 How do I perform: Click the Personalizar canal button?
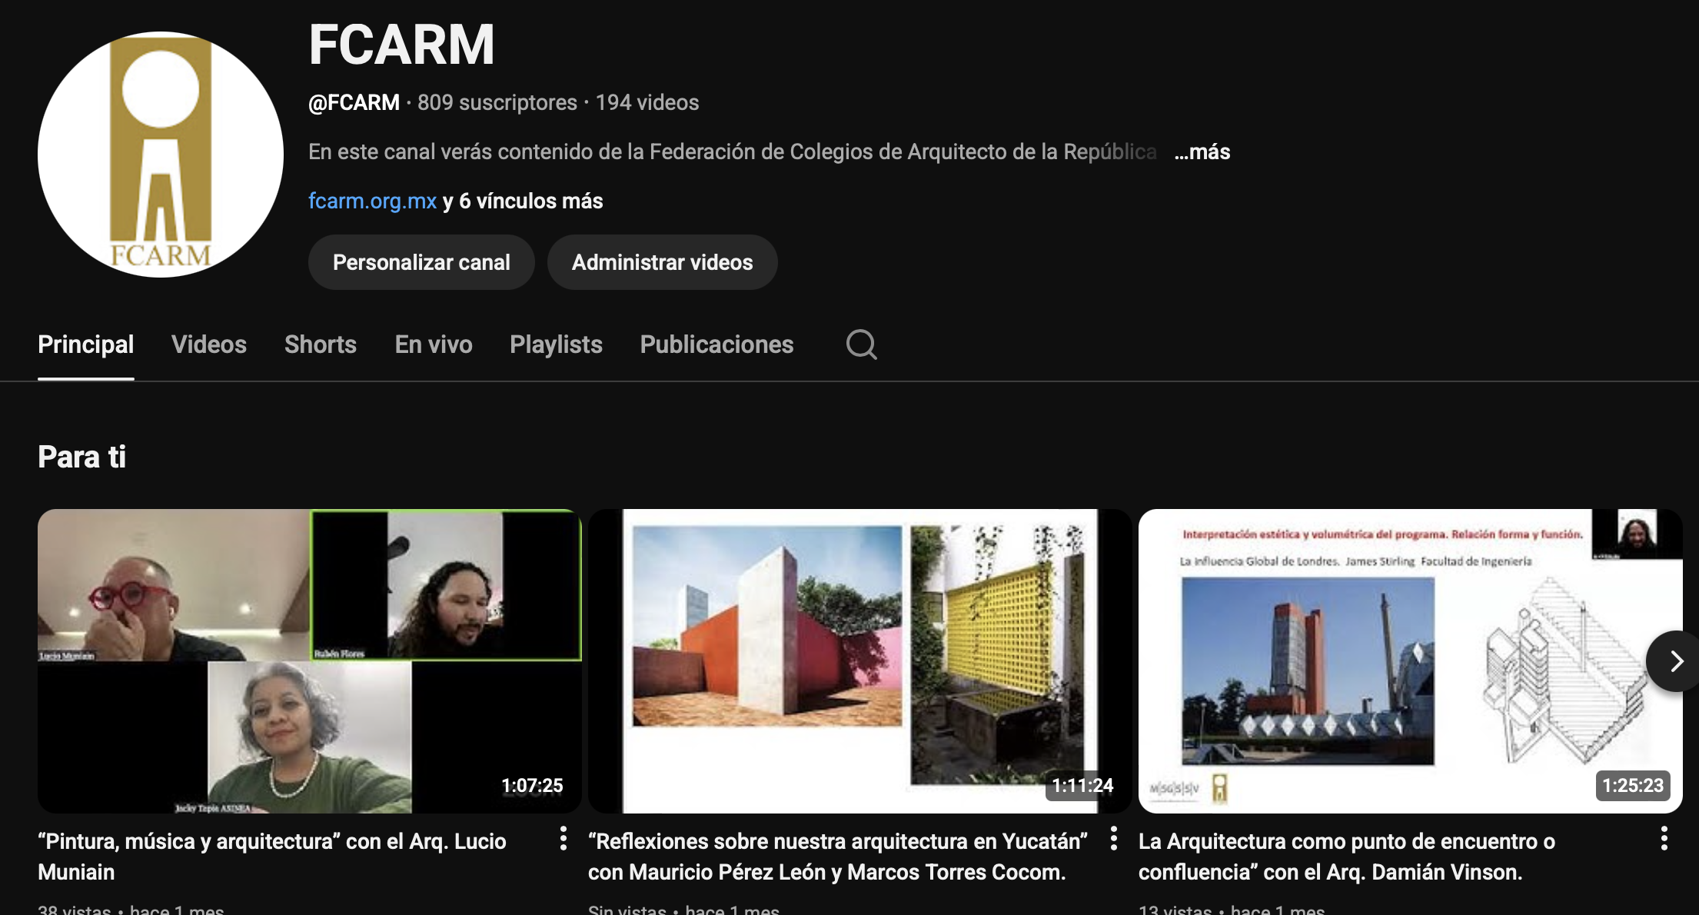pyautogui.click(x=421, y=262)
